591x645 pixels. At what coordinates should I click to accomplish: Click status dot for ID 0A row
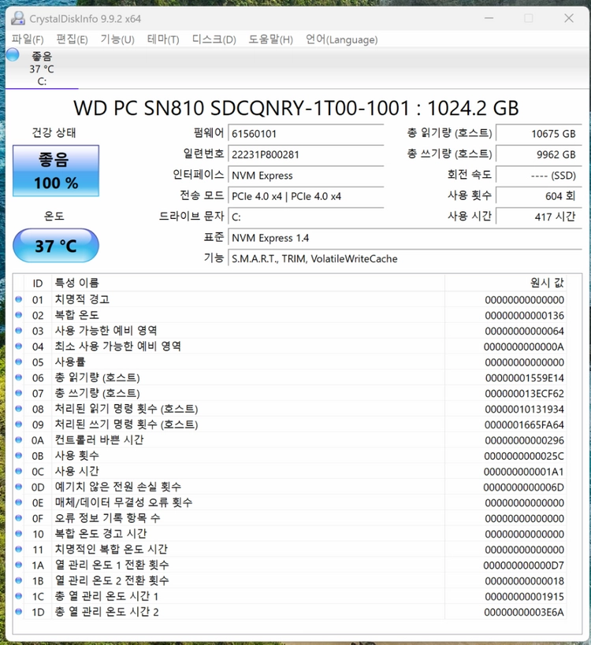tap(19, 440)
